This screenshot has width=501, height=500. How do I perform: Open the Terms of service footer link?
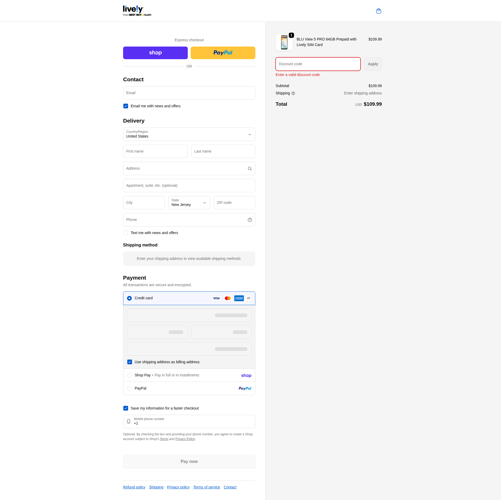point(206,487)
